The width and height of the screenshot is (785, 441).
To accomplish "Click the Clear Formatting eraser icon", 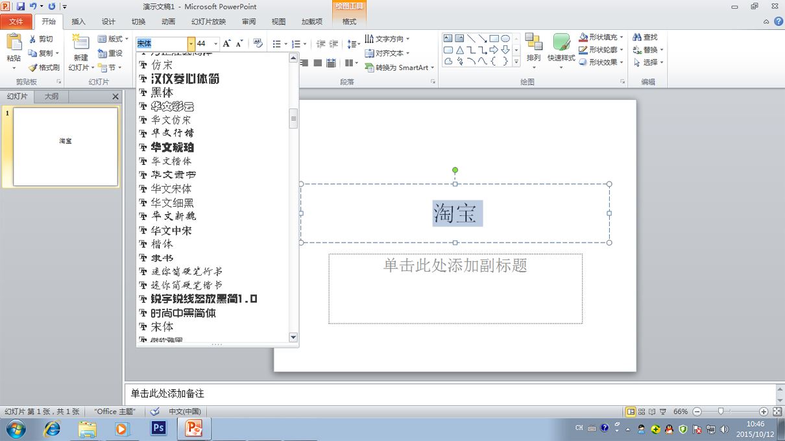I will click(x=258, y=43).
